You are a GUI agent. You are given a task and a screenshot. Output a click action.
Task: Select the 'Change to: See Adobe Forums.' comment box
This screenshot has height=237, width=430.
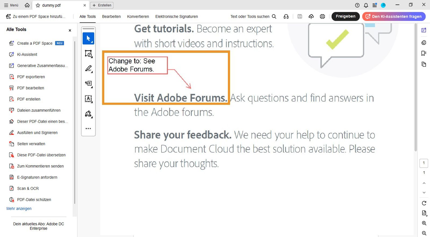click(x=137, y=65)
